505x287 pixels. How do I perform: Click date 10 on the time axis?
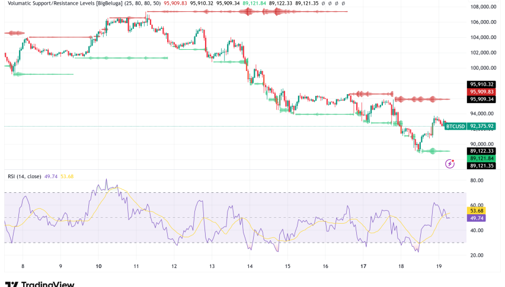(98, 267)
